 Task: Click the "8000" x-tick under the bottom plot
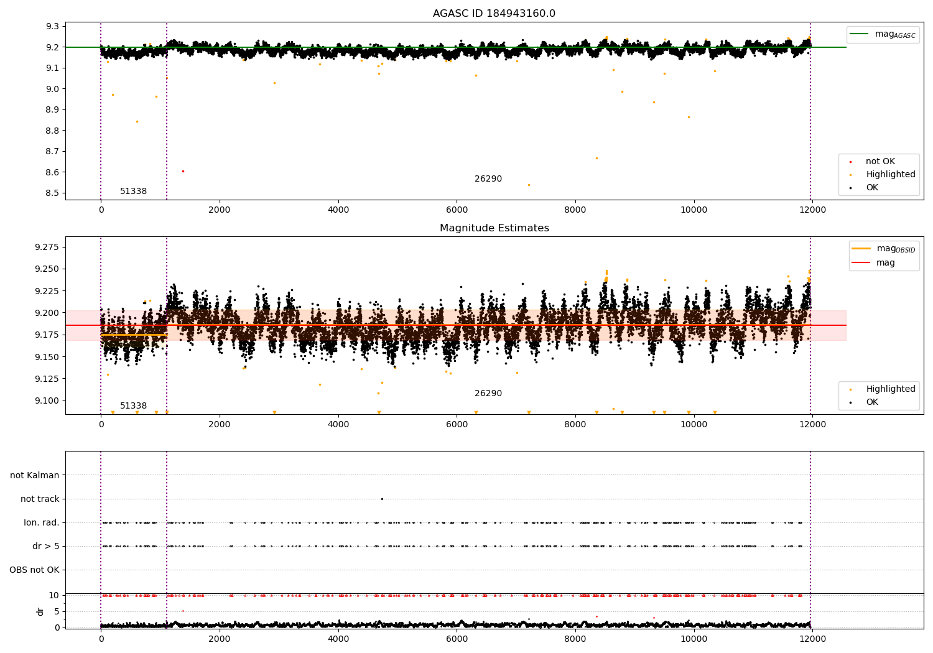(x=575, y=639)
